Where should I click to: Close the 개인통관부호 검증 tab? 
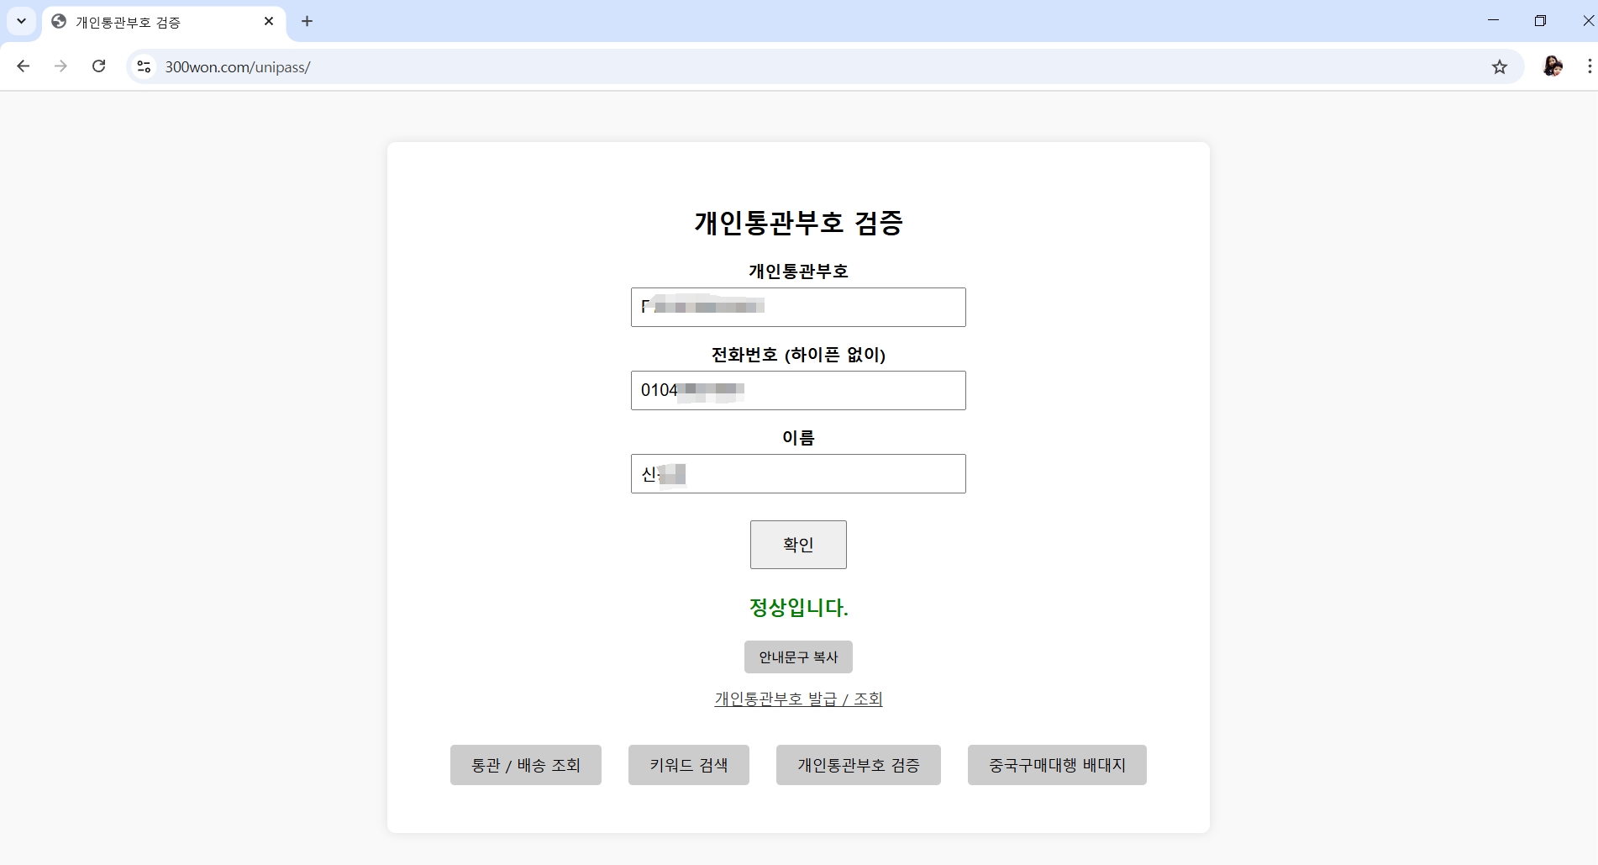(269, 22)
